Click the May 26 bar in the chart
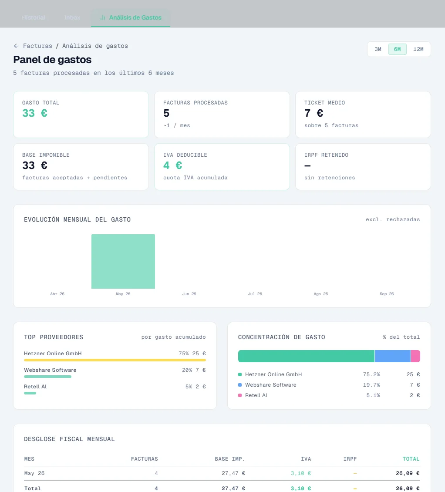Image resolution: width=445 pixels, height=492 pixels. (123, 261)
